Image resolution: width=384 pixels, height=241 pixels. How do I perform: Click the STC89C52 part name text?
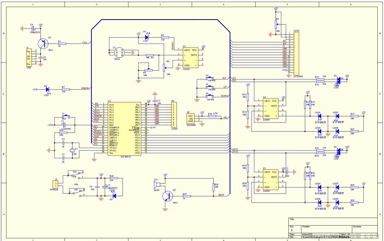click(126, 157)
